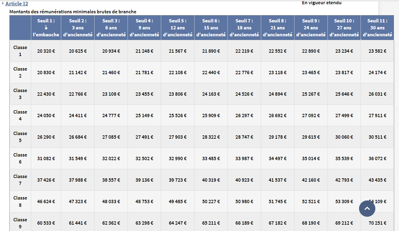The width and height of the screenshot is (399, 231).
Task: Click the 'En vigueur étendu' status text
Action: (321, 3)
